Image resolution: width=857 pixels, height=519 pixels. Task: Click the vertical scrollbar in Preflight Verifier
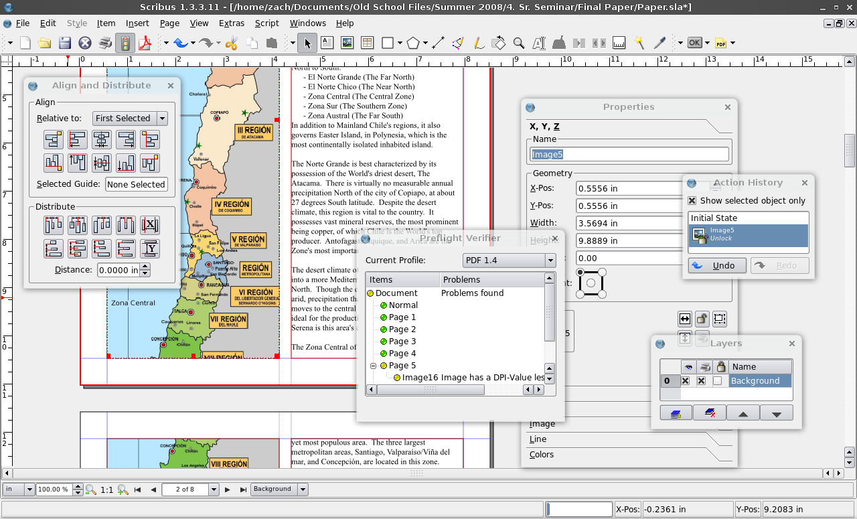coord(550,311)
